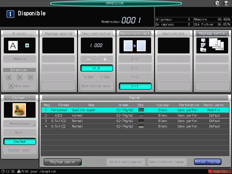The image size is (232, 174).
Task: Choose the 1->2 duplex mode
Action: coord(135,77)
